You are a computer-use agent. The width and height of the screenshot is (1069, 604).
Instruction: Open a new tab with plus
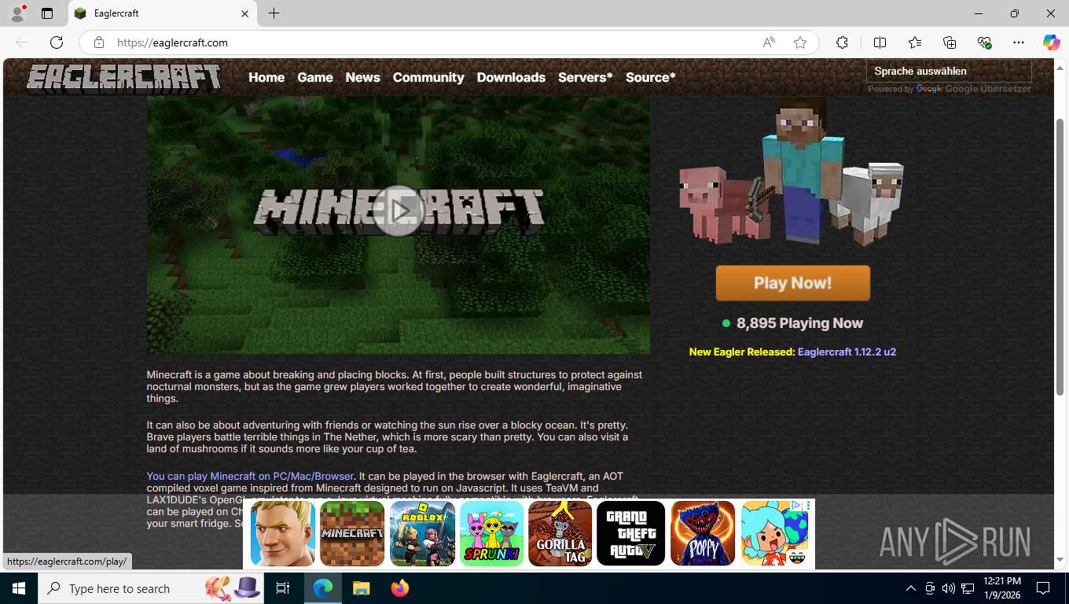click(x=274, y=13)
